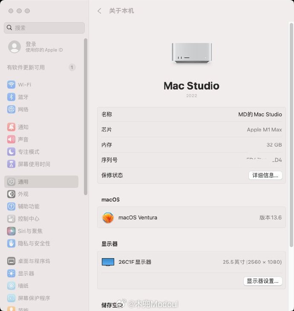Click the macOS section heading
The image size is (294, 311).
pyautogui.click(x=110, y=200)
